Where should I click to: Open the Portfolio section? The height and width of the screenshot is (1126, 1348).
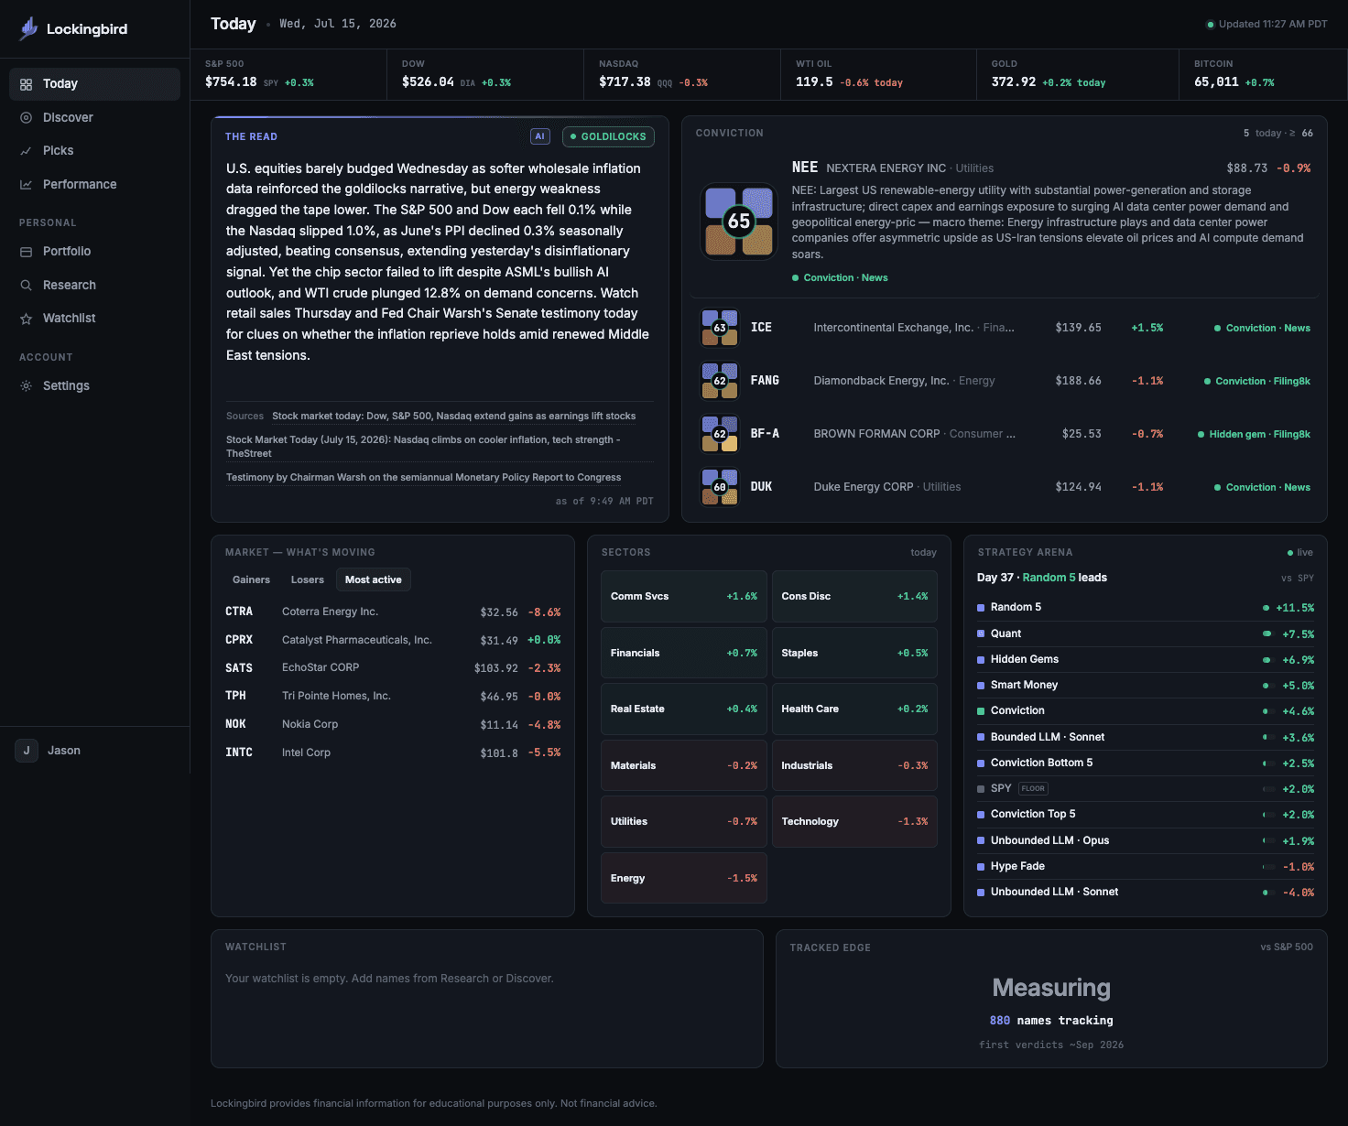coord(94,252)
